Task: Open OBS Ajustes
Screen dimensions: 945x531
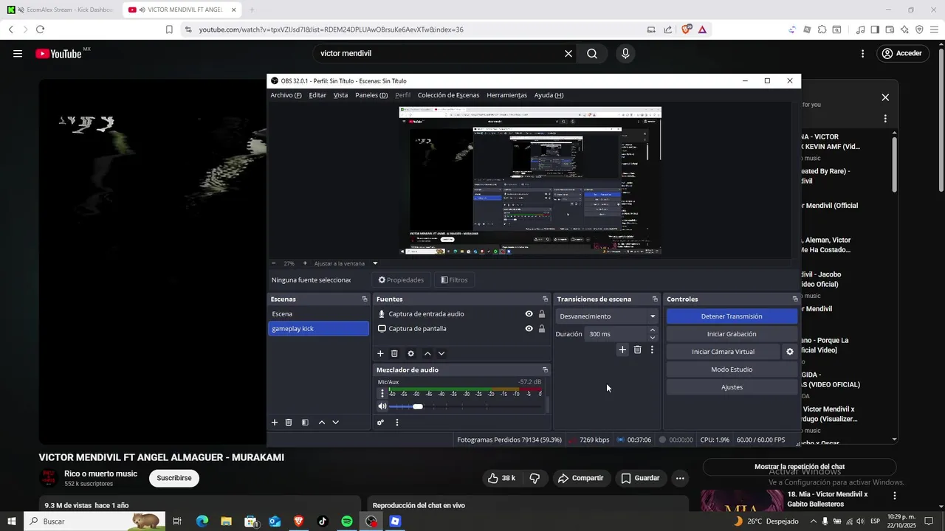Action: pyautogui.click(x=732, y=387)
